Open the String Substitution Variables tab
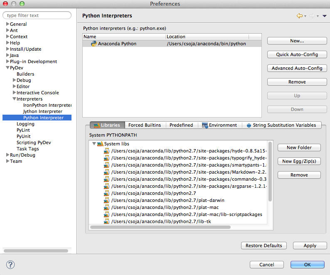The image size is (330, 275). (x=282, y=125)
